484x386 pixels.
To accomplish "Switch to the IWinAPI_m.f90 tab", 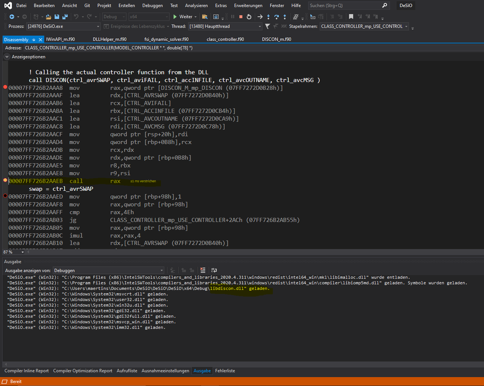I will 61,40.
